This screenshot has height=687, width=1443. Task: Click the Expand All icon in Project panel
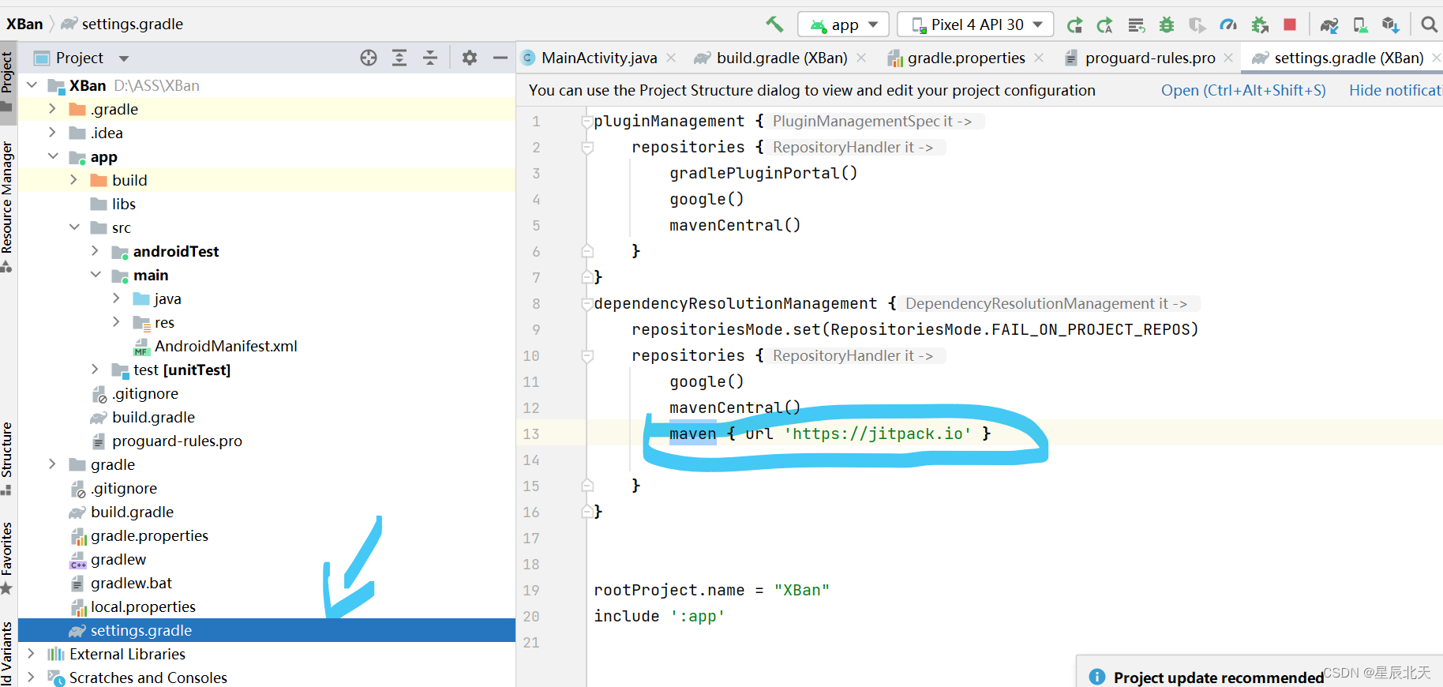399,58
